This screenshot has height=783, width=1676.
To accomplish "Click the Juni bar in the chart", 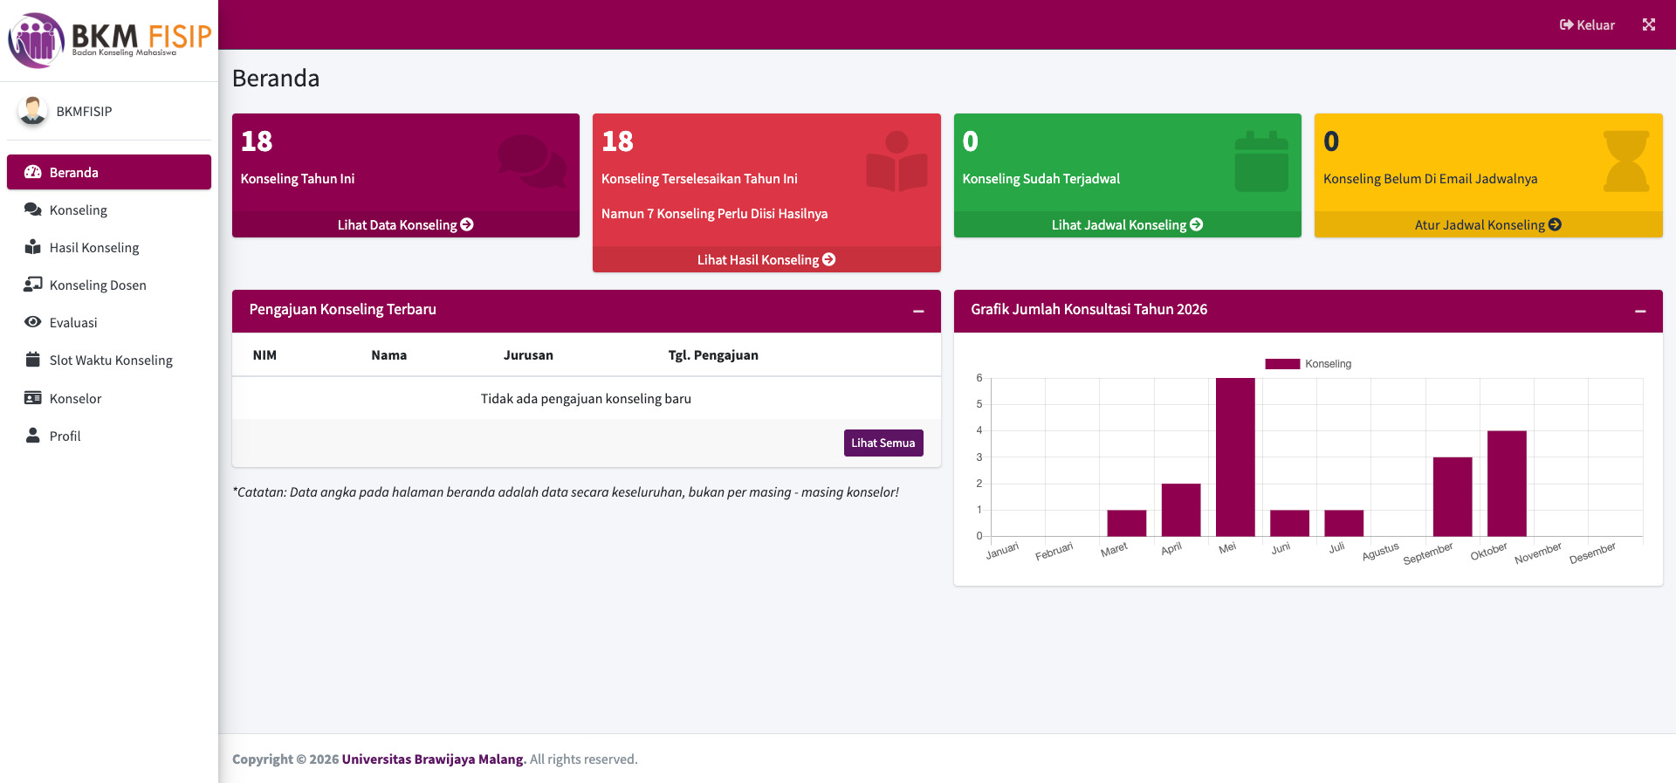I will click(1289, 523).
